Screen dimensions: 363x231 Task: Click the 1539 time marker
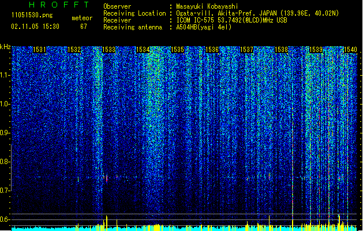(x=316, y=50)
